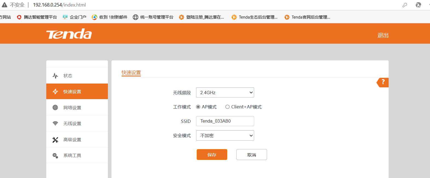Screen dimensions: 430x178
Task: Click the gears system tools icon
Action: coord(55,155)
